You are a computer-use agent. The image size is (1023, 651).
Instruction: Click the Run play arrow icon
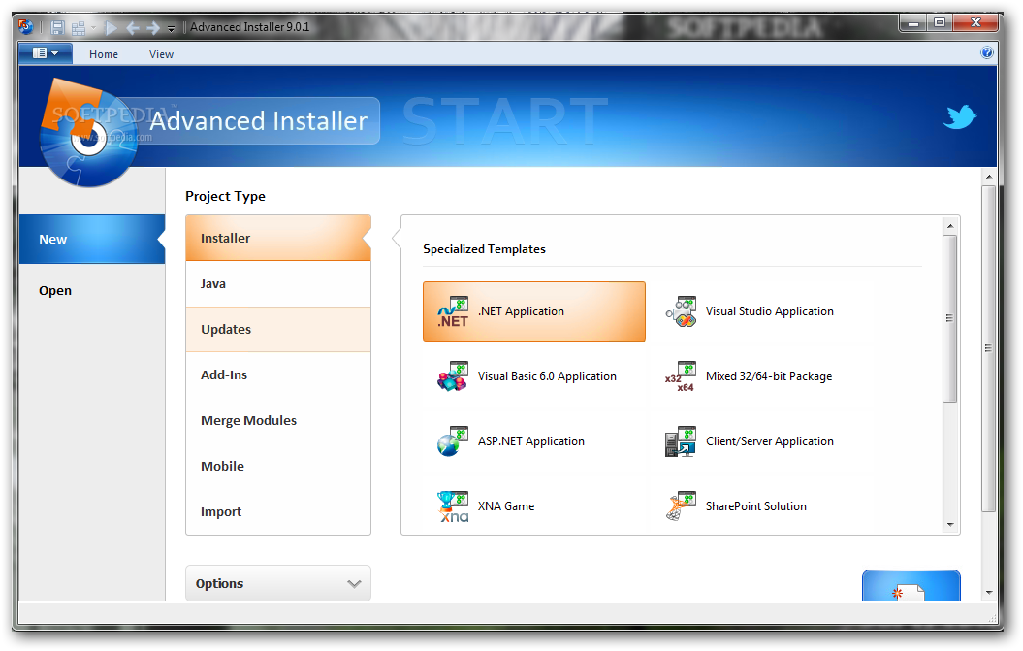tap(111, 27)
